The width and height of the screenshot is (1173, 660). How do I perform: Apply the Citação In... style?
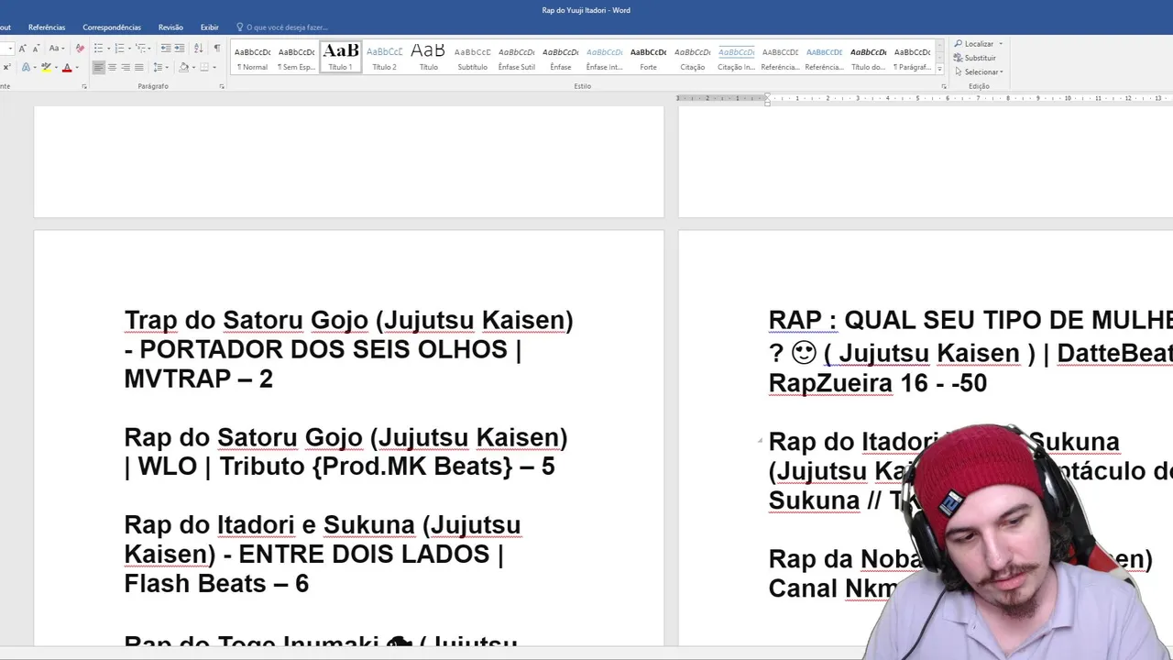coord(736,58)
